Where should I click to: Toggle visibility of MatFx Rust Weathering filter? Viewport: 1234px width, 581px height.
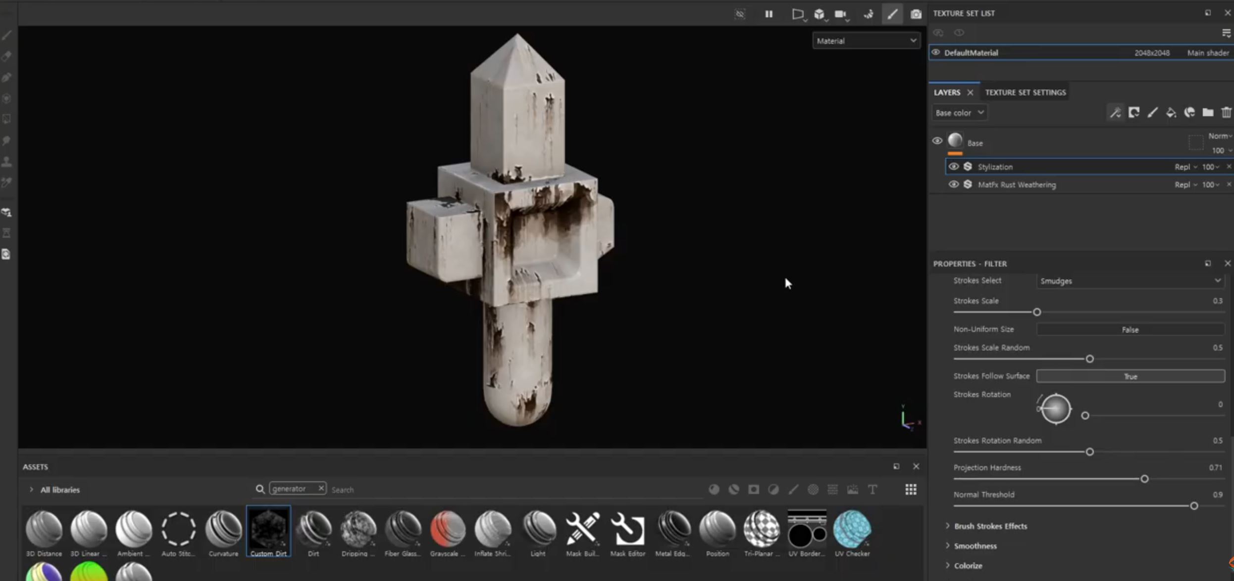(953, 184)
